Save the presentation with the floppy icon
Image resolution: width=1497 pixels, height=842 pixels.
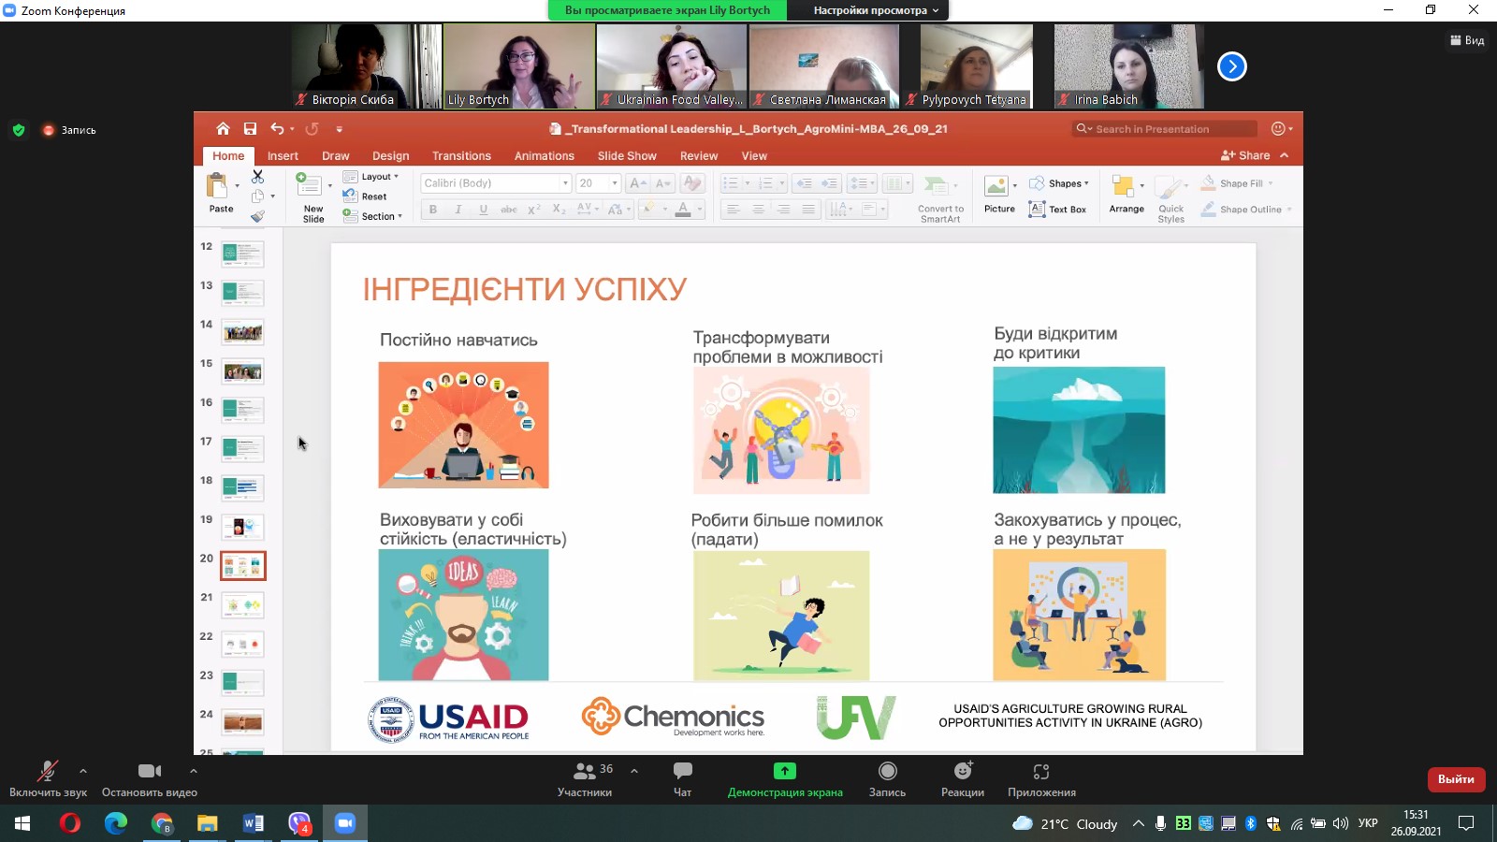[250, 129]
